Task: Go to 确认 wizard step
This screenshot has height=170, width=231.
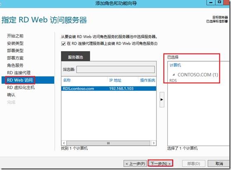Action: coord(11,95)
